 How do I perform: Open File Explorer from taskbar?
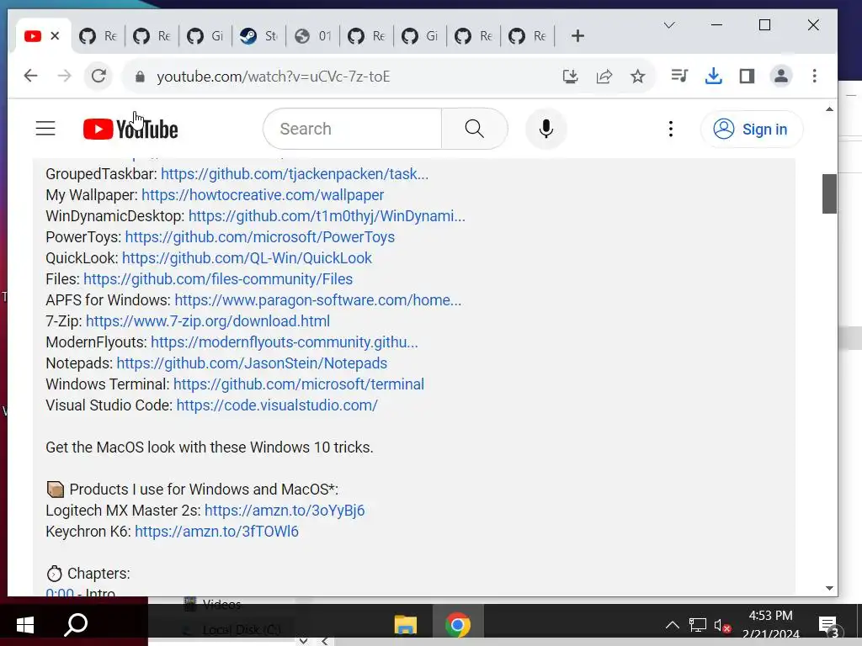[x=406, y=625]
